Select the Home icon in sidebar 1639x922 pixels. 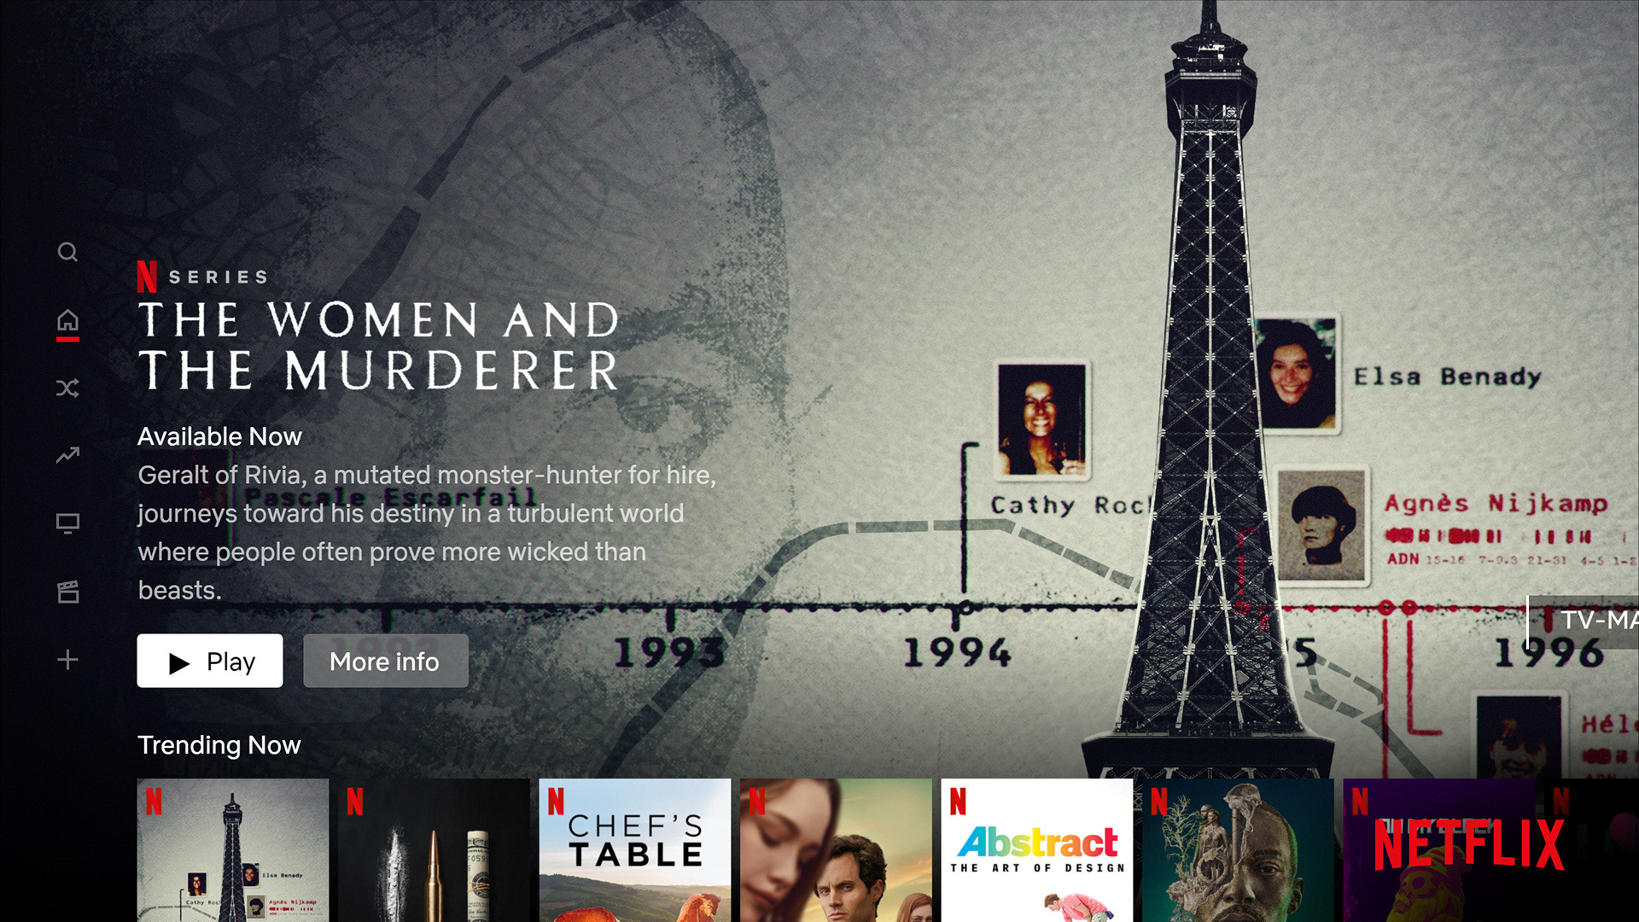67,321
